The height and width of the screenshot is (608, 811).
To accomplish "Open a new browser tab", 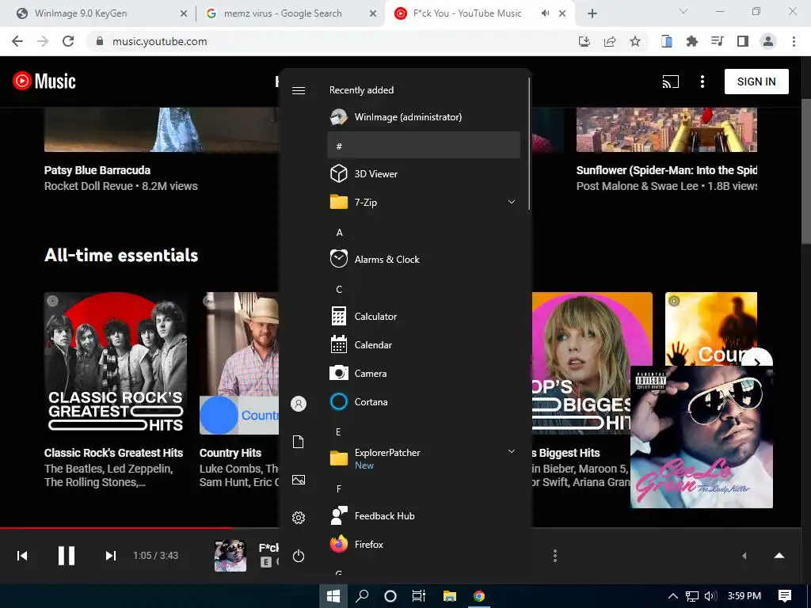I will tap(592, 13).
